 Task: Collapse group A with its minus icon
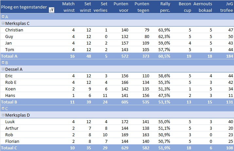3,17
